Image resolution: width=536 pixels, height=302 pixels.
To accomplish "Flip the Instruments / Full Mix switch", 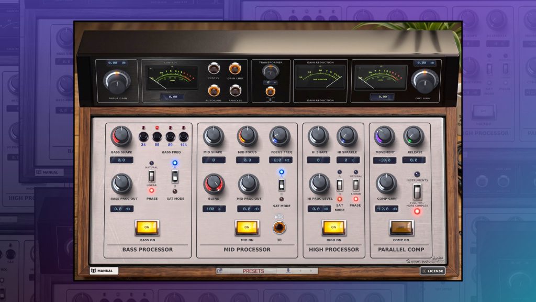I will (x=417, y=192).
